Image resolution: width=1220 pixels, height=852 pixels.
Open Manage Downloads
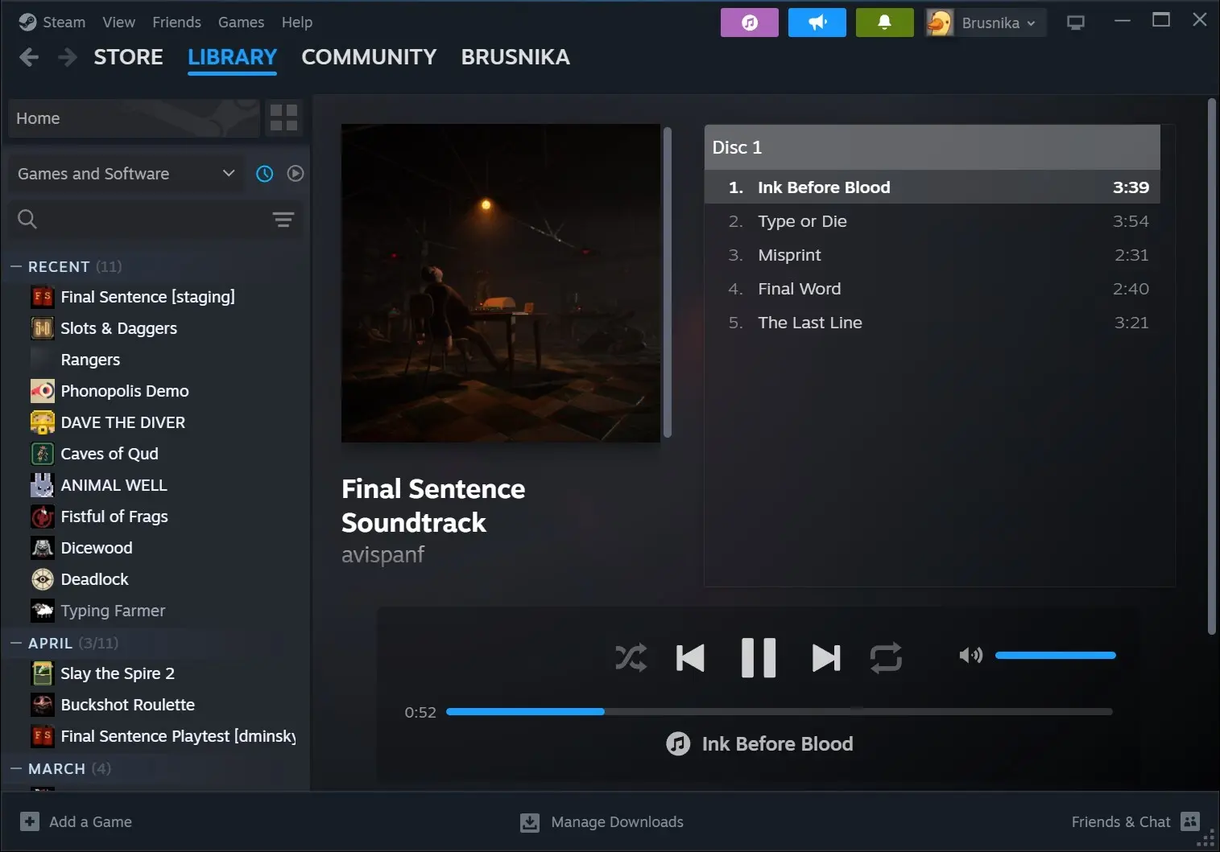[602, 821]
